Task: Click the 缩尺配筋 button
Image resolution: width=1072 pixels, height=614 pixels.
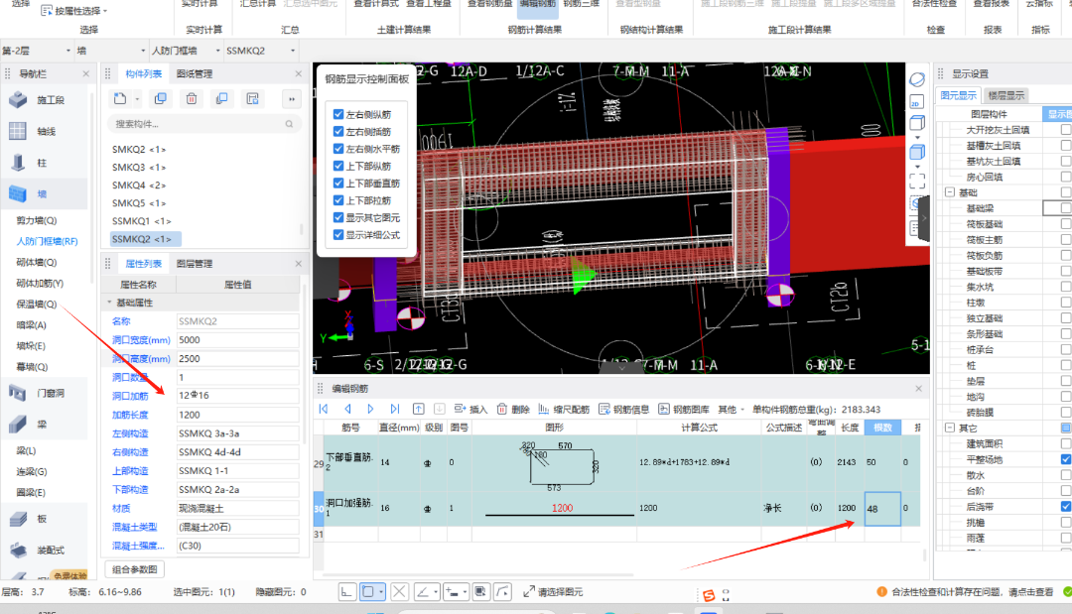Action: 564,409
